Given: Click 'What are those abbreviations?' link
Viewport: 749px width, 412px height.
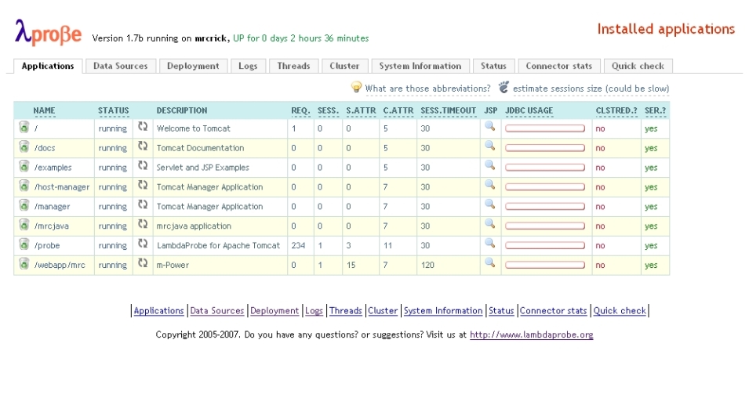Looking at the screenshot, I should pyautogui.click(x=428, y=89).
